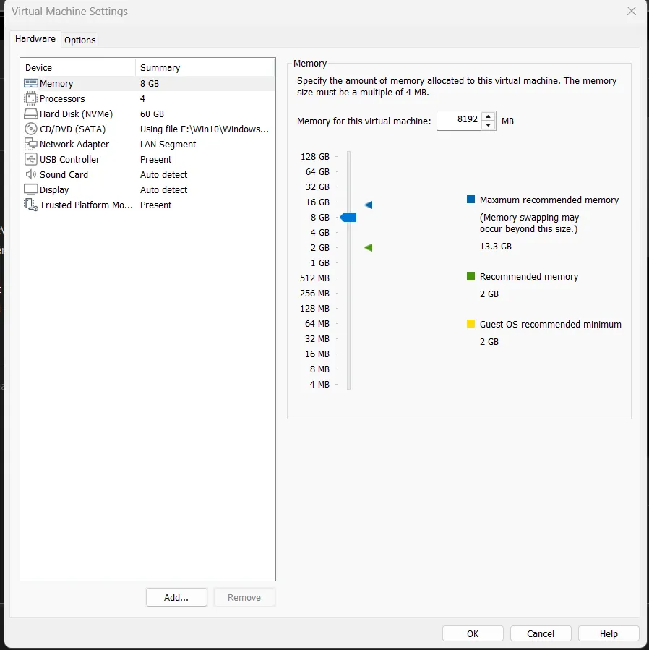Click the Add... button

176,597
